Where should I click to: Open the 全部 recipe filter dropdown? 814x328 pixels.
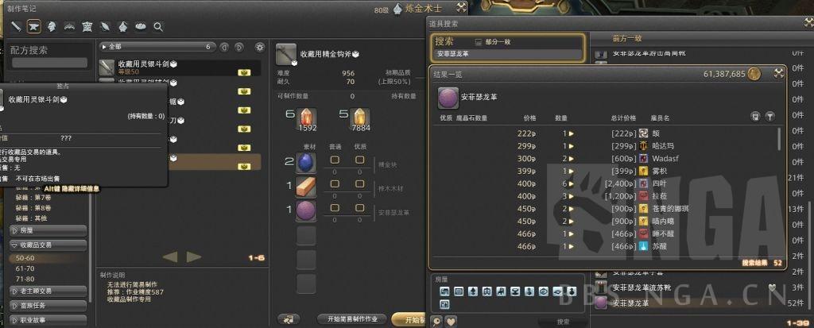click(x=158, y=47)
